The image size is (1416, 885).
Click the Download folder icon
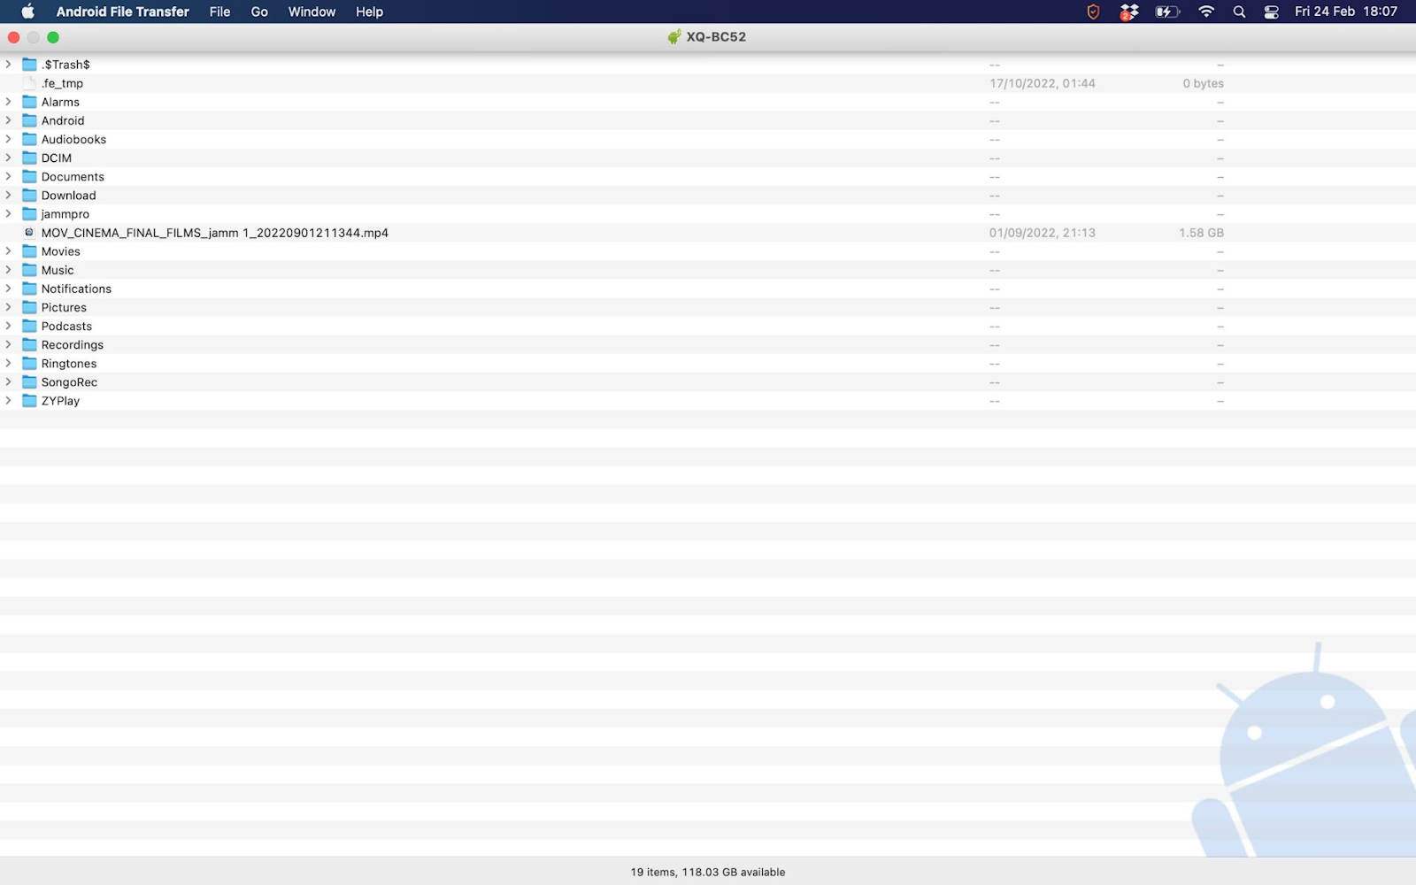pyautogui.click(x=29, y=195)
